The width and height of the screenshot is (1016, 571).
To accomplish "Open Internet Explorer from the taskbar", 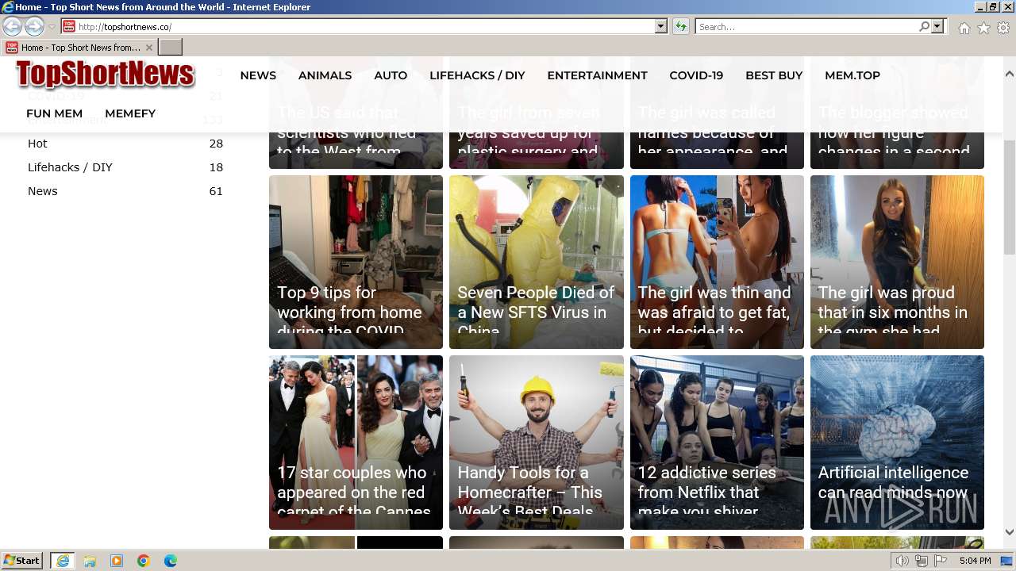I will pyautogui.click(x=62, y=561).
